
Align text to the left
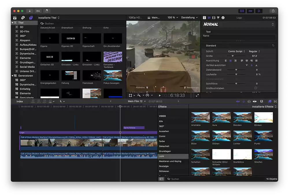pos(226,60)
